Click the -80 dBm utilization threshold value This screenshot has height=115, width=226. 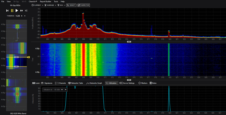(x=57, y=90)
